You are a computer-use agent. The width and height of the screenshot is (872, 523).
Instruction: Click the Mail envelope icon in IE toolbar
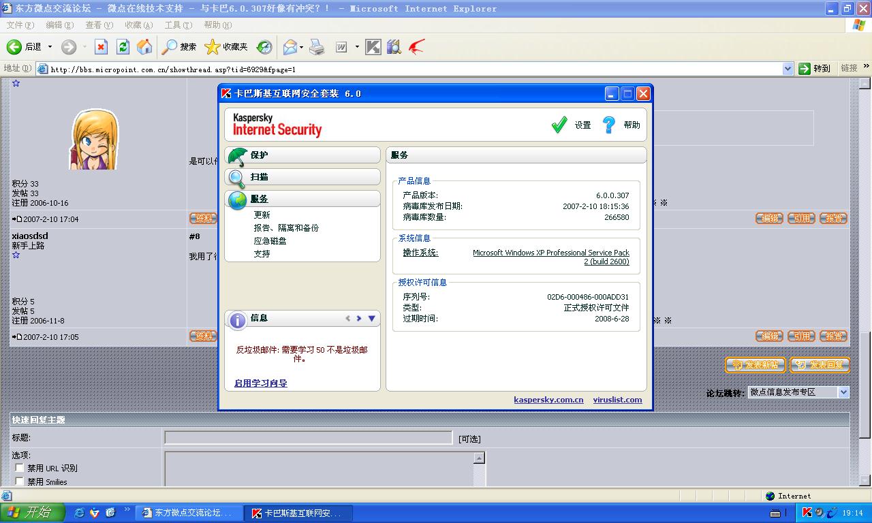click(x=290, y=46)
